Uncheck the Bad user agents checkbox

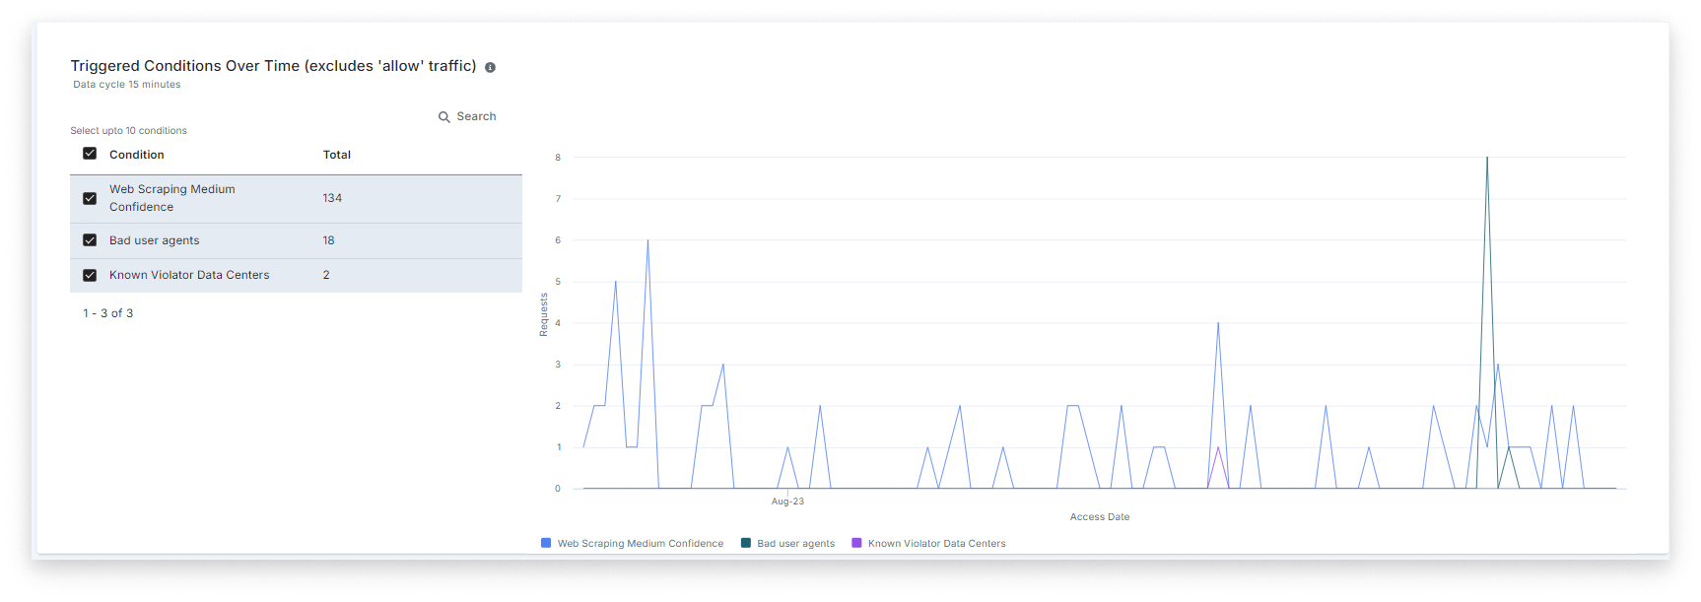[x=90, y=240]
